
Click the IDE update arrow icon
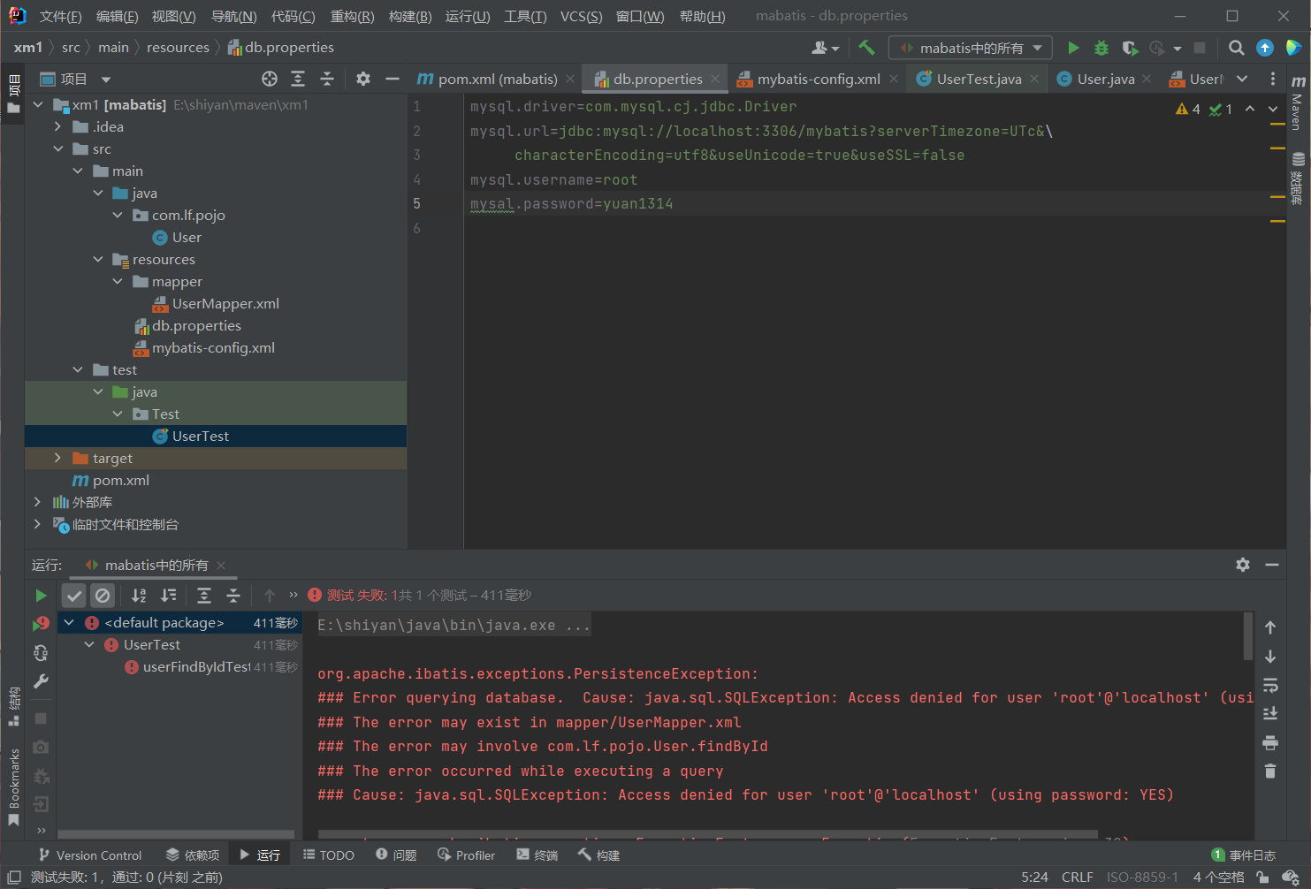tap(1265, 48)
